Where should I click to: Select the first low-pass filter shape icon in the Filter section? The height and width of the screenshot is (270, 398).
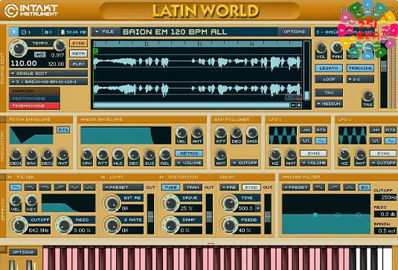[16, 187]
